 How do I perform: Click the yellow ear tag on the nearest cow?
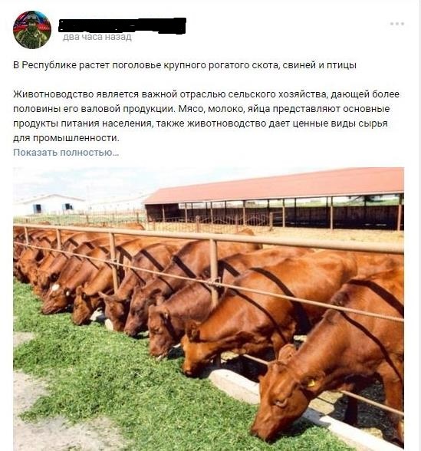click(x=311, y=384)
